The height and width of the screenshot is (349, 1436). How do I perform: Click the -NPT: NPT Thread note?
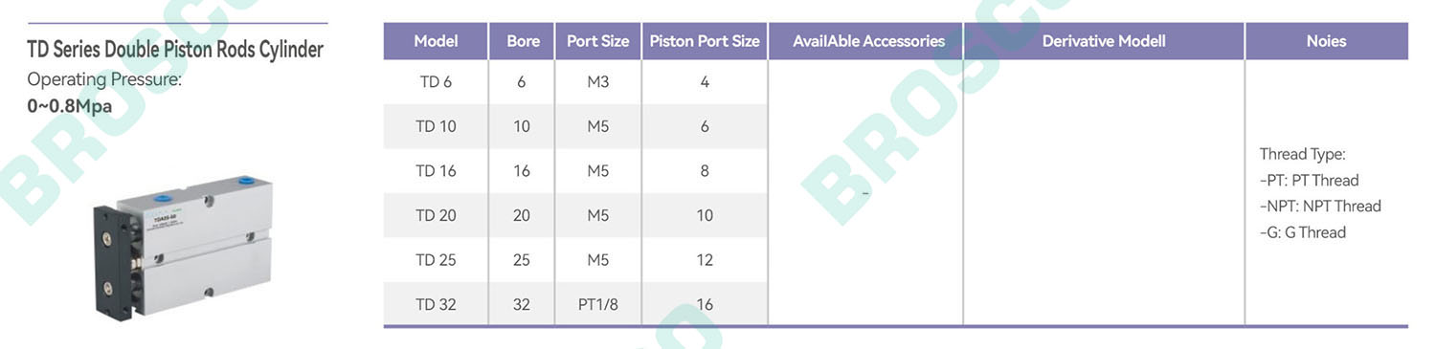point(1320,206)
